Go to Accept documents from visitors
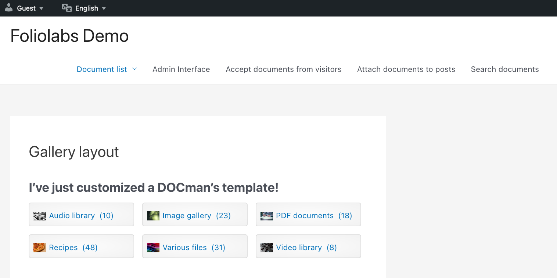The image size is (557, 278). (283, 69)
